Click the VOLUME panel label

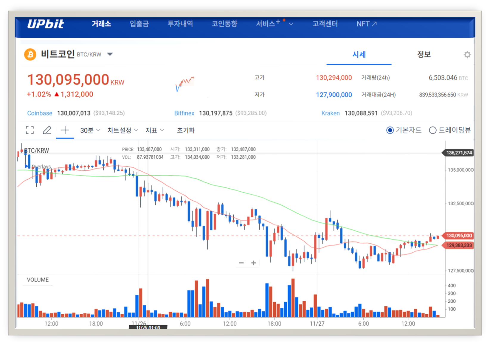click(x=38, y=280)
